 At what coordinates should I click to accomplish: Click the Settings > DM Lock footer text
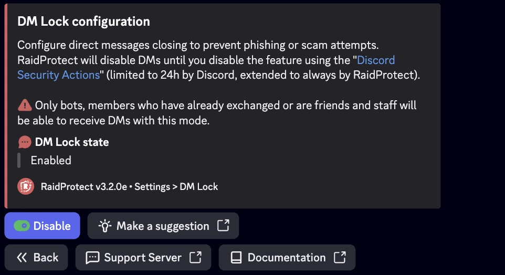click(176, 186)
